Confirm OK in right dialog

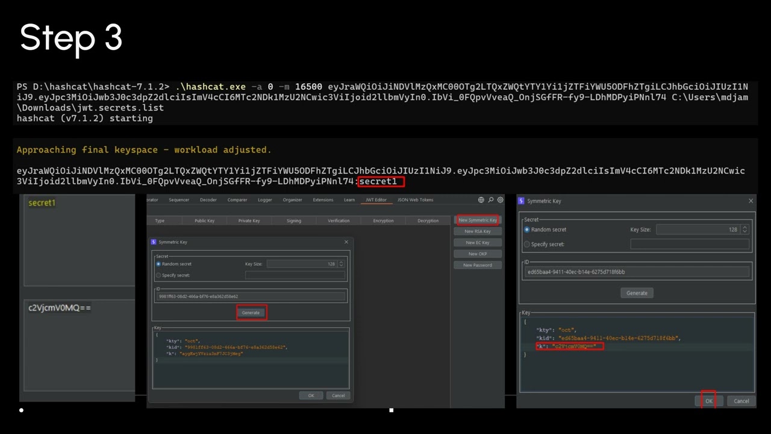tap(708, 401)
